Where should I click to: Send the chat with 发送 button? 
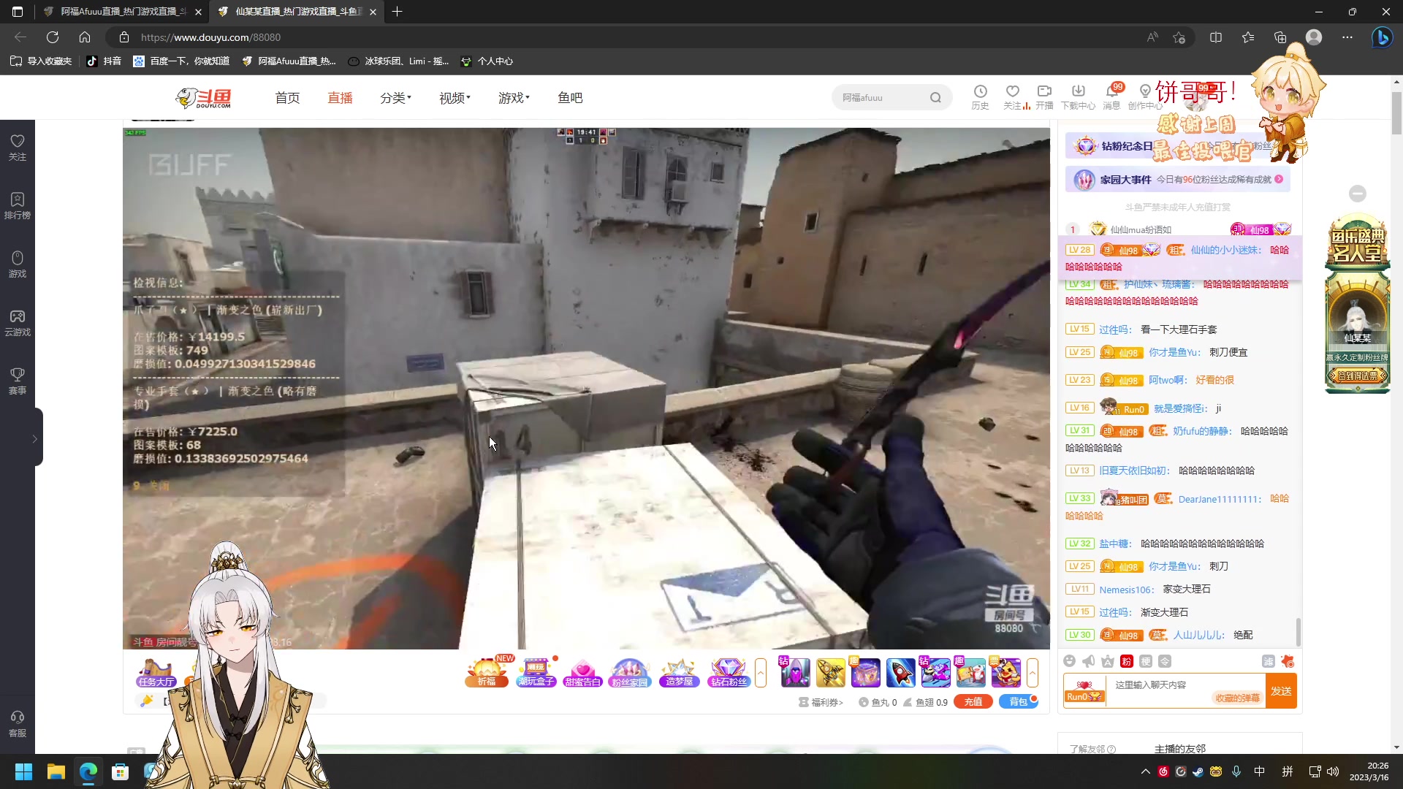[x=1281, y=691]
